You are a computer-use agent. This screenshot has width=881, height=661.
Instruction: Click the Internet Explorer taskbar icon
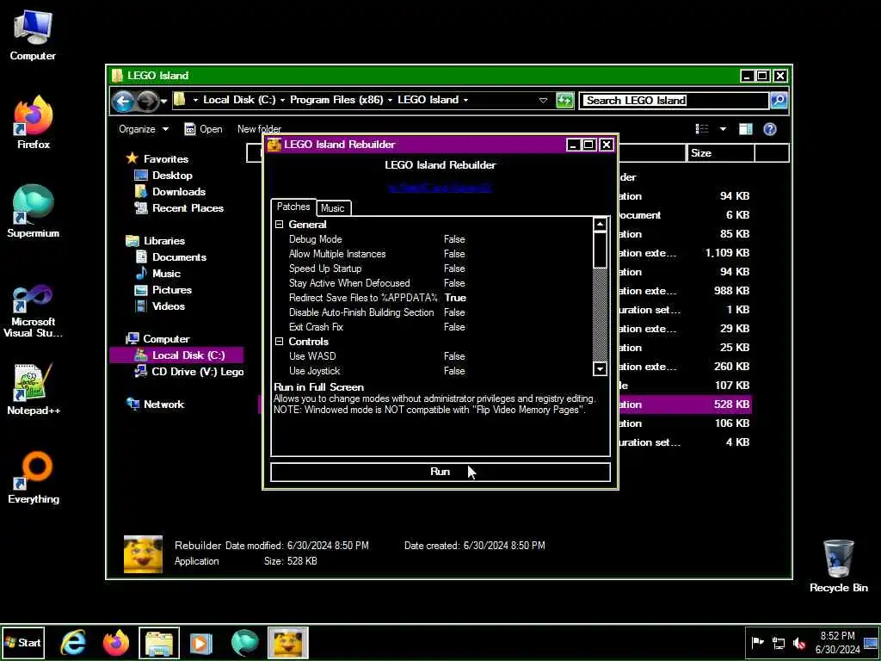[x=73, y=643]
